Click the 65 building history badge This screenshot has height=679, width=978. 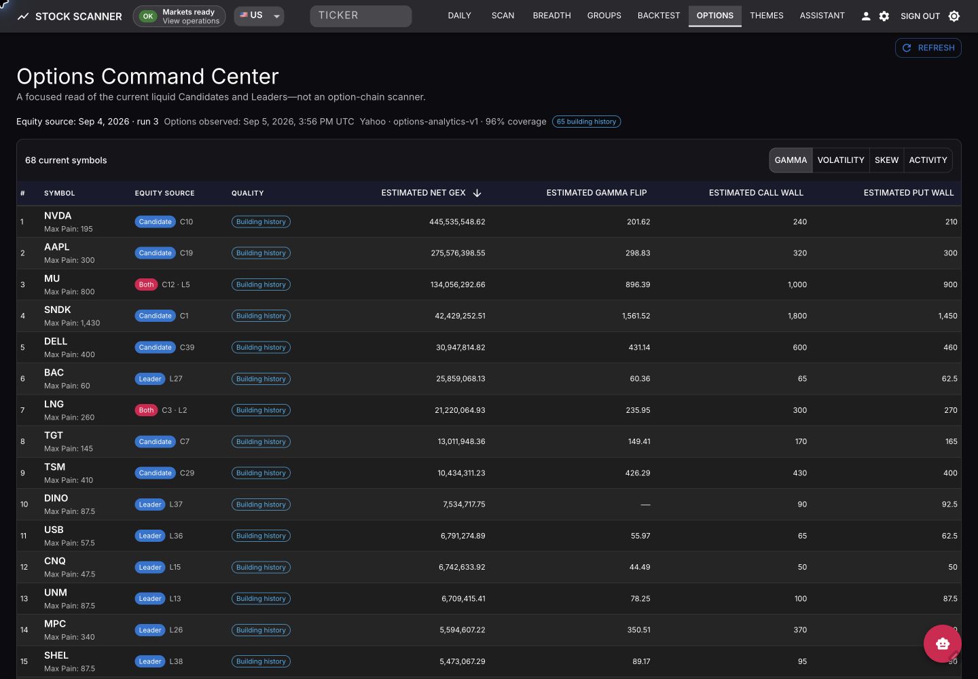(587, 122)
